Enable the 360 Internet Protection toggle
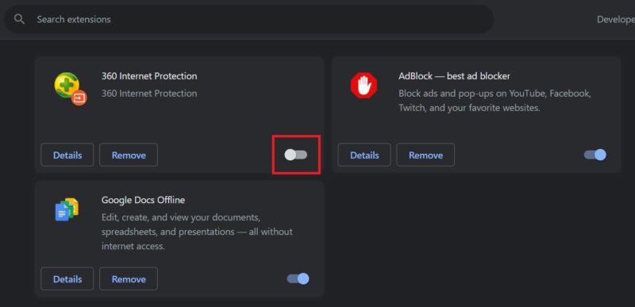 296,155
